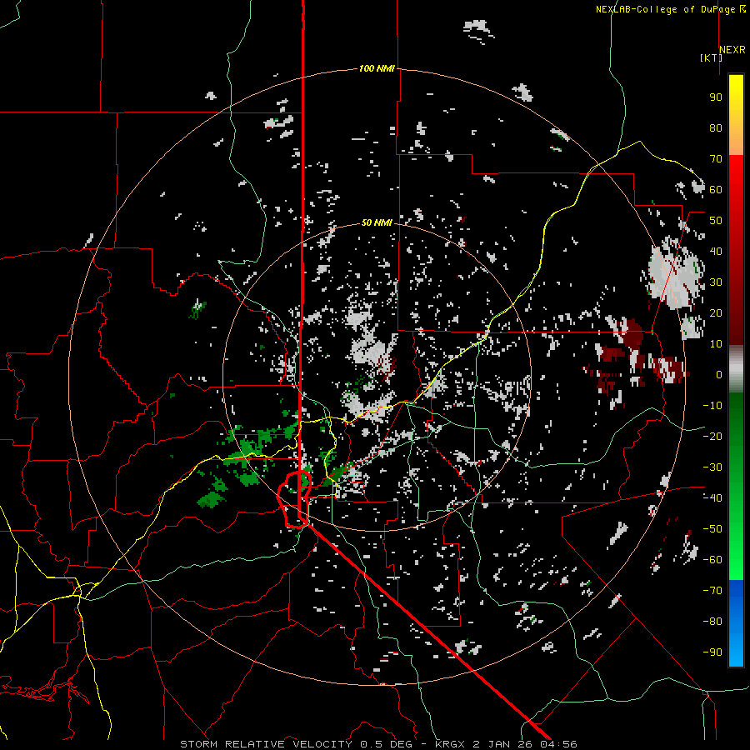Image resolution: width=750 pixels, height=750 pixels.
Task: Click the -40 value on the velocity scale
Action: click(x=712, y=498)
